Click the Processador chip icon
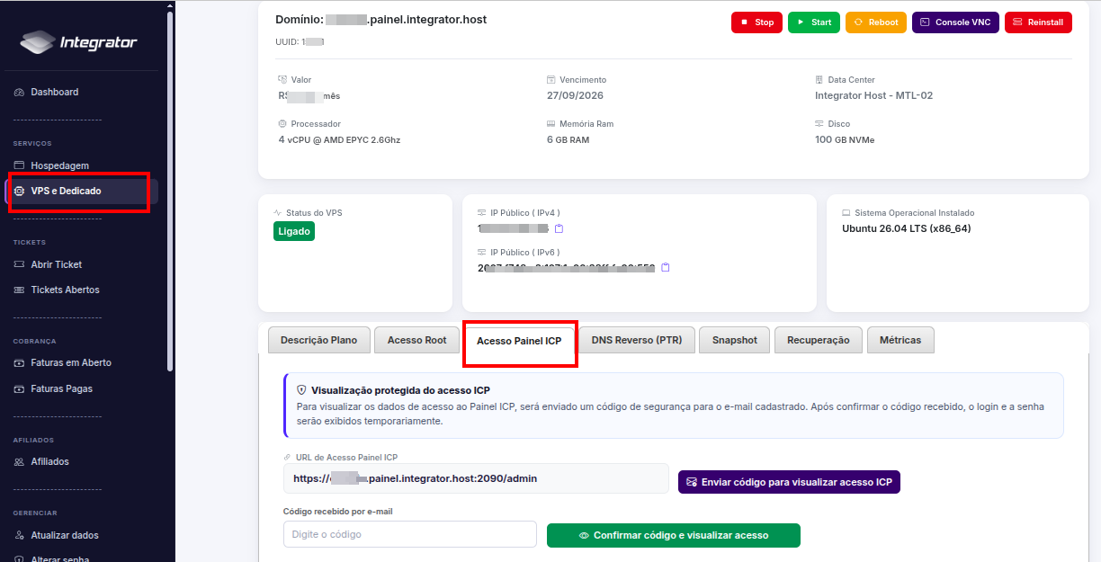This screenshot has height=562, width=1101. [282, 124]
